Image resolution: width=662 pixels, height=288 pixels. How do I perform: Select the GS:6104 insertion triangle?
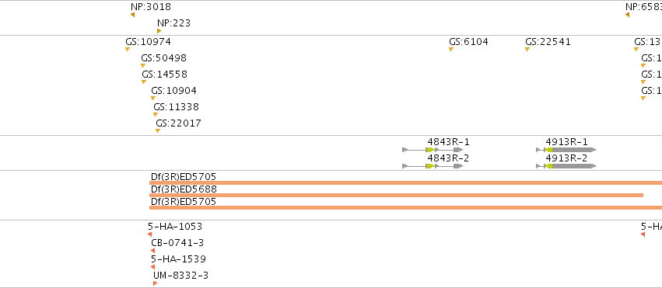[x=451, y=49]
